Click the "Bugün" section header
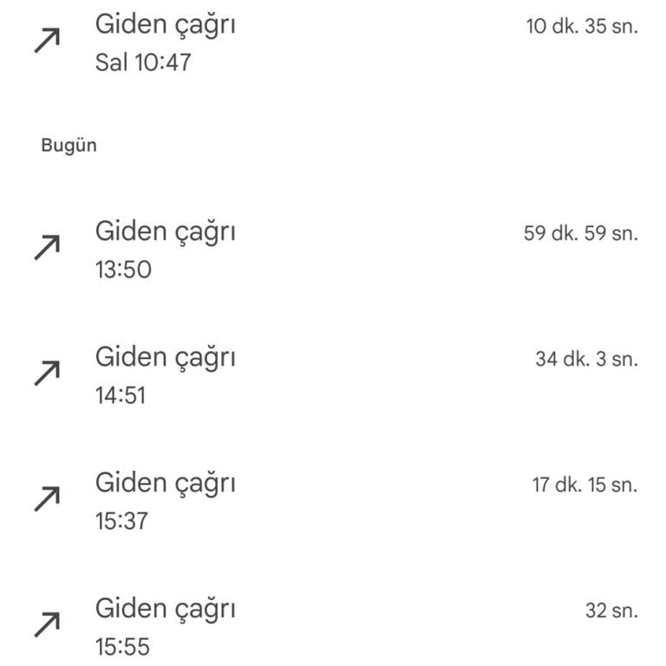Screen dimensions: 666x666 coord(69,146)
